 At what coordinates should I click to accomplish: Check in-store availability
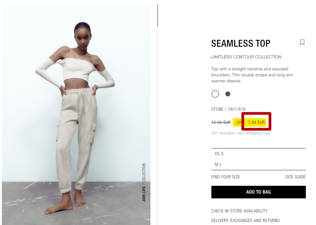click(239, 211)
